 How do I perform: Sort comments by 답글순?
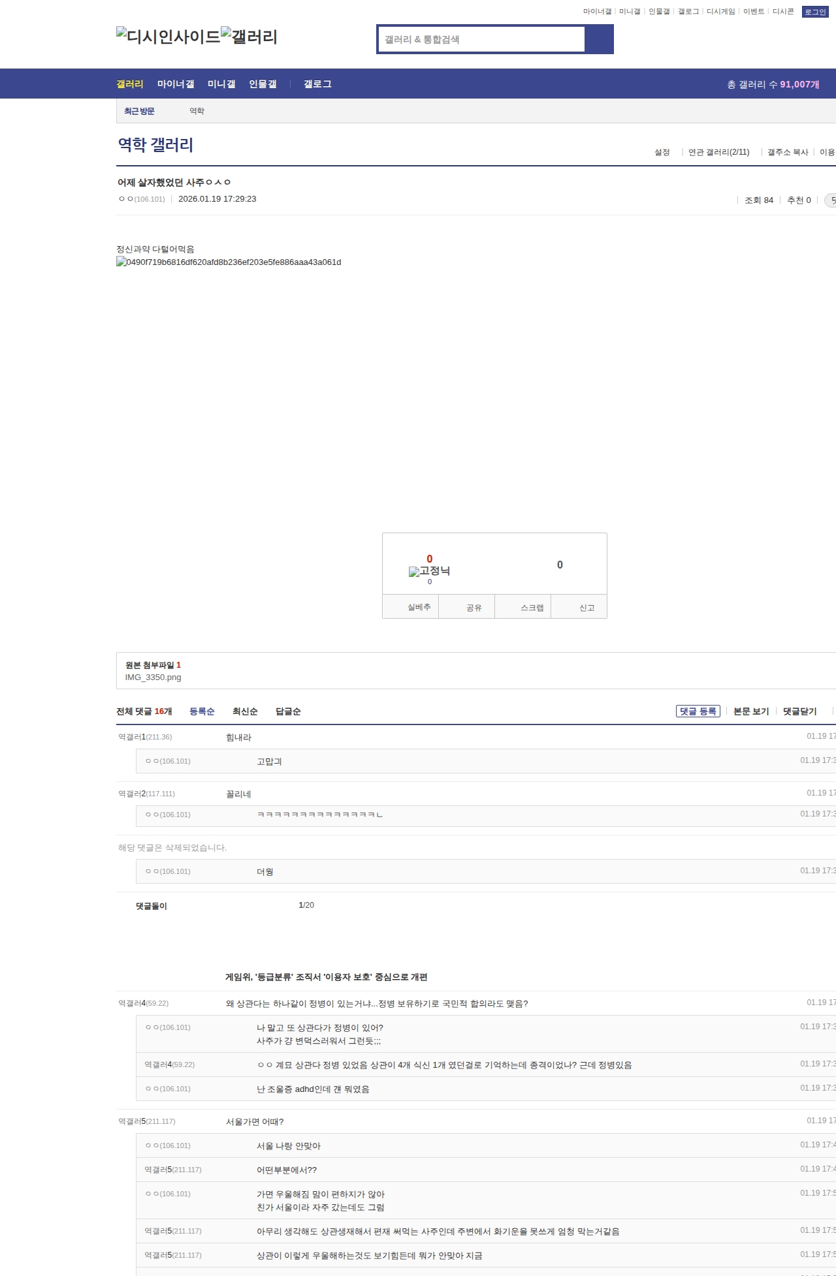288,711
